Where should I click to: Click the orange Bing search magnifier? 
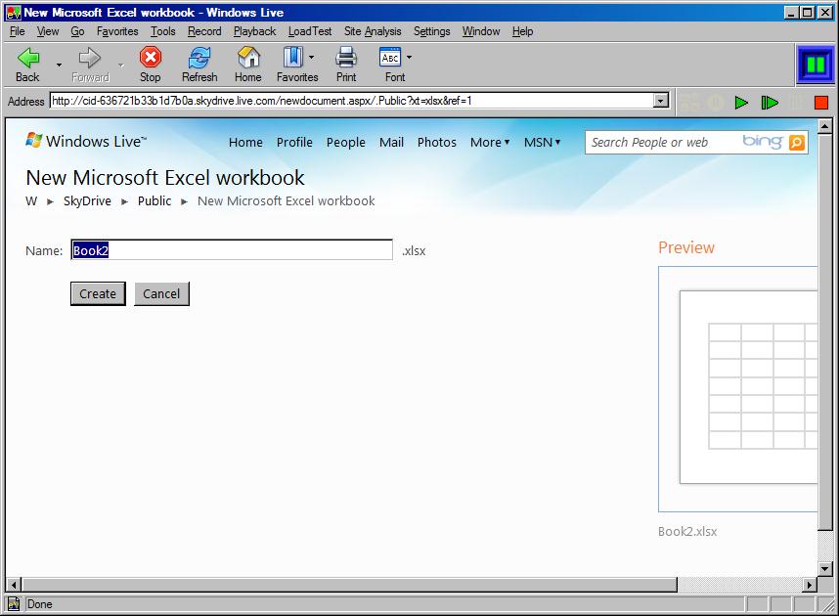tap(797, 143)
